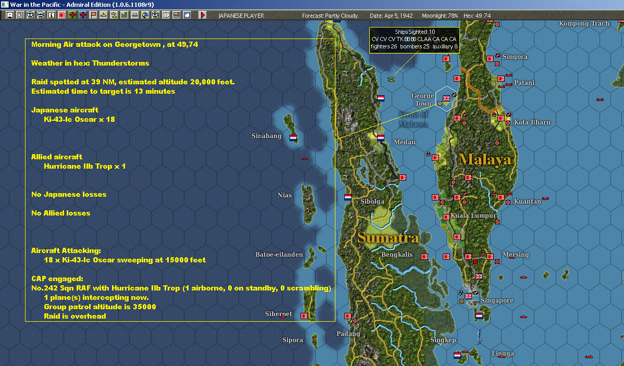The width and height of the screenshot is (624, 366).
Task: Click the Sumatra region label
Action: pos(388,238)
